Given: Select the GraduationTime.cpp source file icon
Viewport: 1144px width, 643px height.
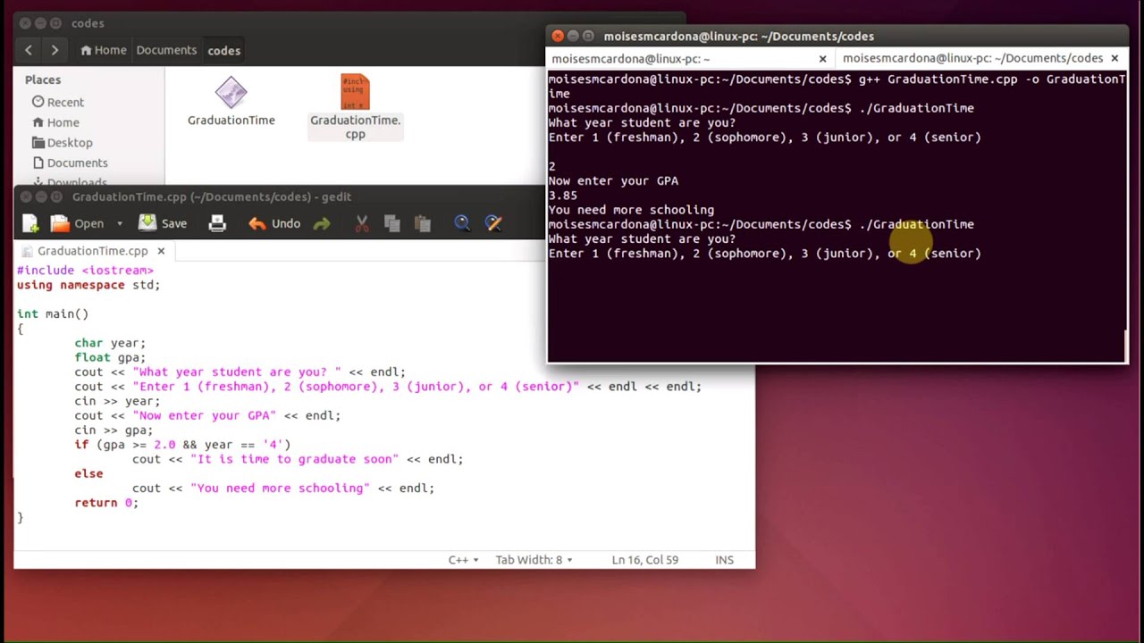Looking at the screenshot, I should click(x=355, y=93).
